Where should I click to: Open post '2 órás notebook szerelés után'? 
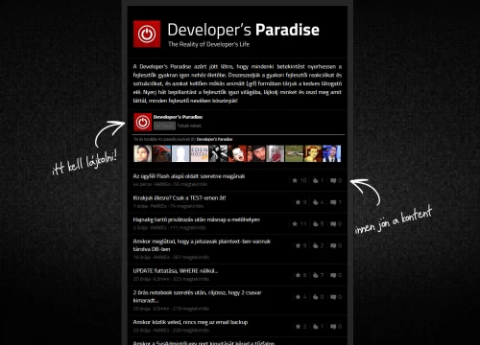point(197,296)
